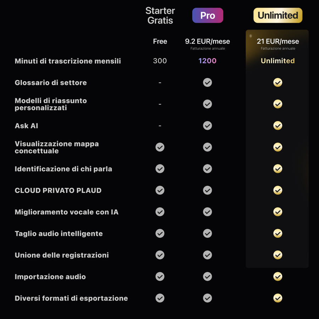Click the 9.2 EUR/mese Pro price

(207, 41)
